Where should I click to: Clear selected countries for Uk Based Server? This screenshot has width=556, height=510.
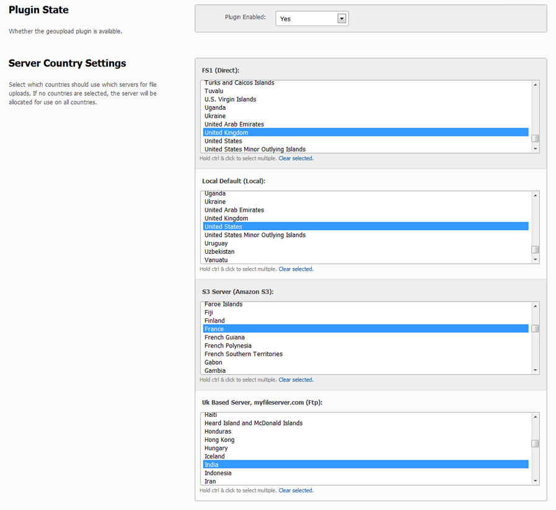point(296,491)
